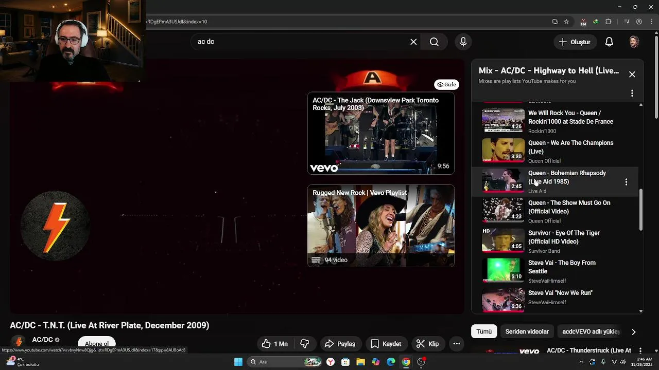
Task: Click the volume icon in system tray
Action: point(622,362)
